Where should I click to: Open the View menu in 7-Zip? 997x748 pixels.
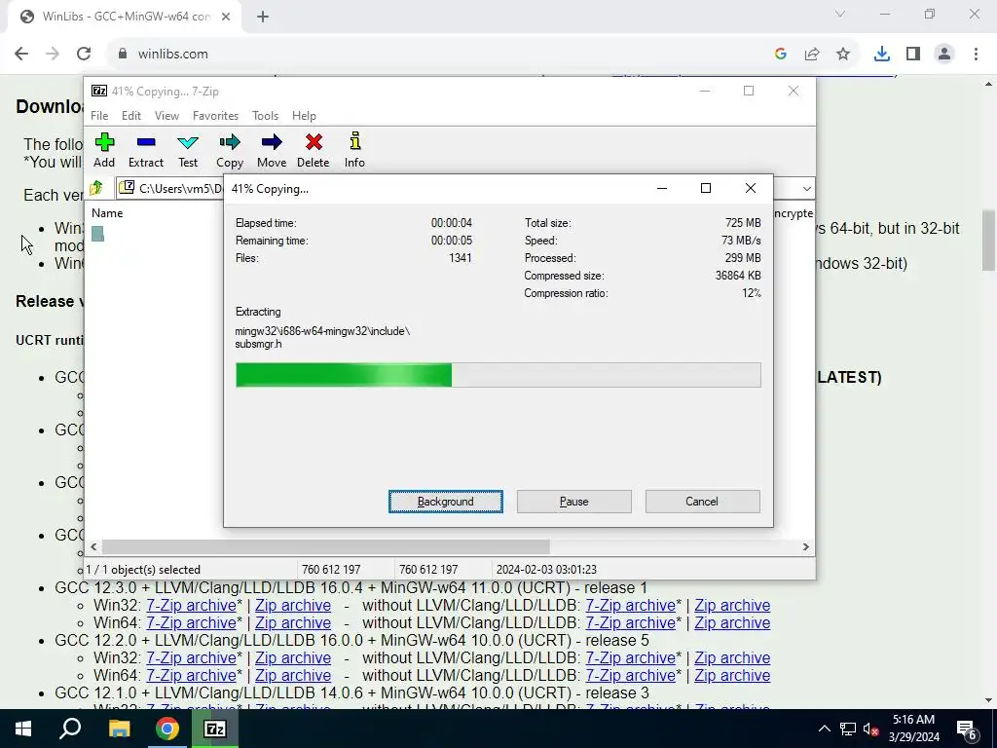[166, 116]
